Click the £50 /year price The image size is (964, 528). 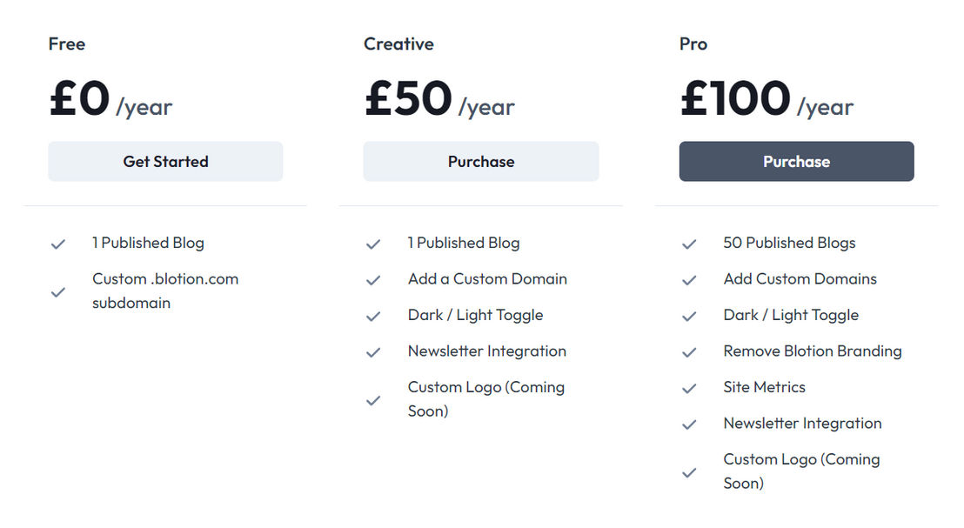439,99
